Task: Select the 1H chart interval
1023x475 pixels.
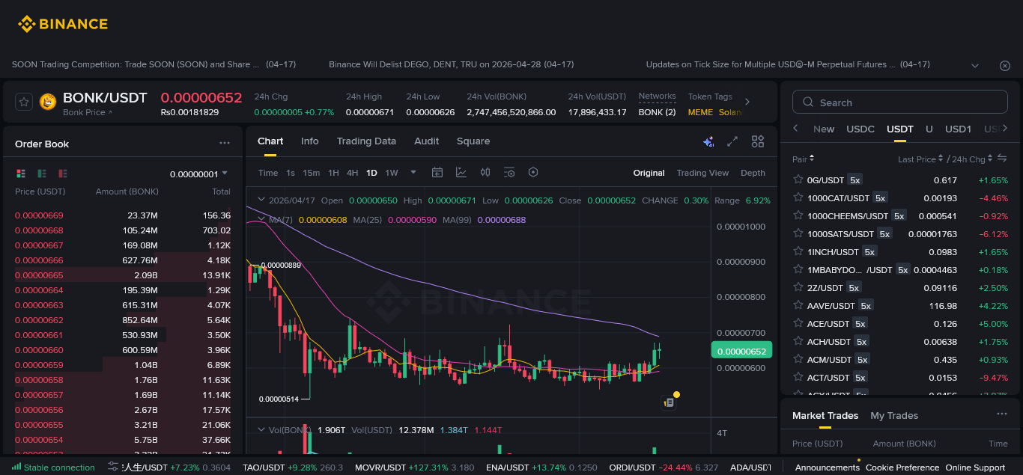Action: coord(333,173)
